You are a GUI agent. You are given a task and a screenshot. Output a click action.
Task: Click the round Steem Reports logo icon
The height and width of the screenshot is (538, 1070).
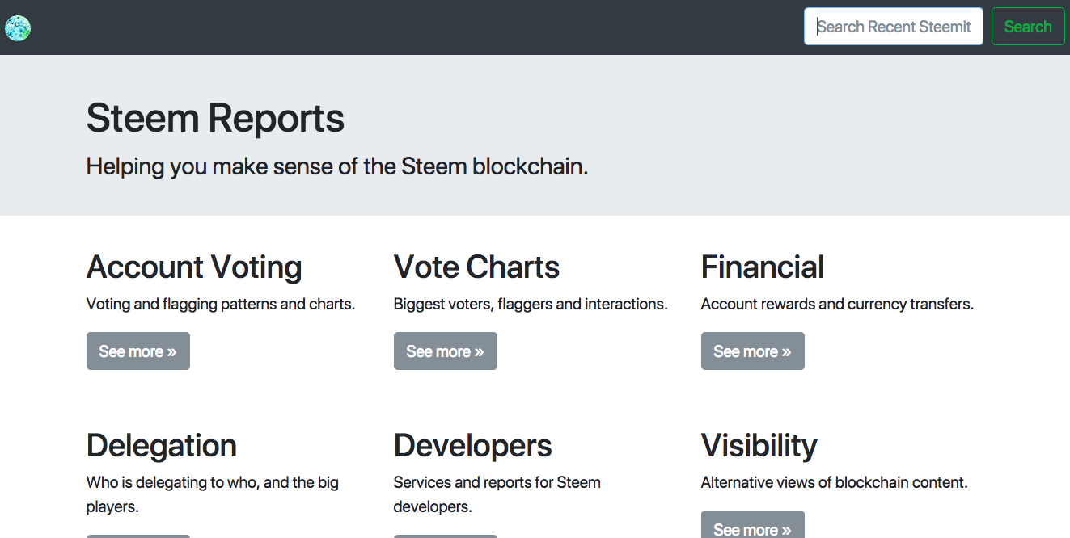pyautogui.click(x=18, y=28)
